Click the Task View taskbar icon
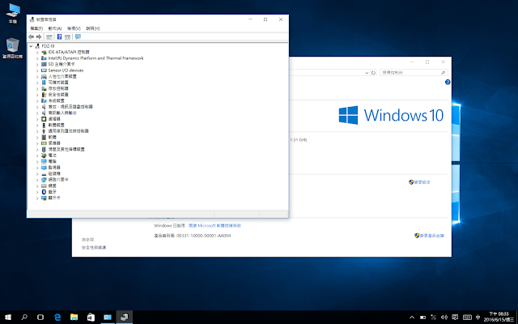This screenshot has width=518, height=324. [x=40, y=318]
